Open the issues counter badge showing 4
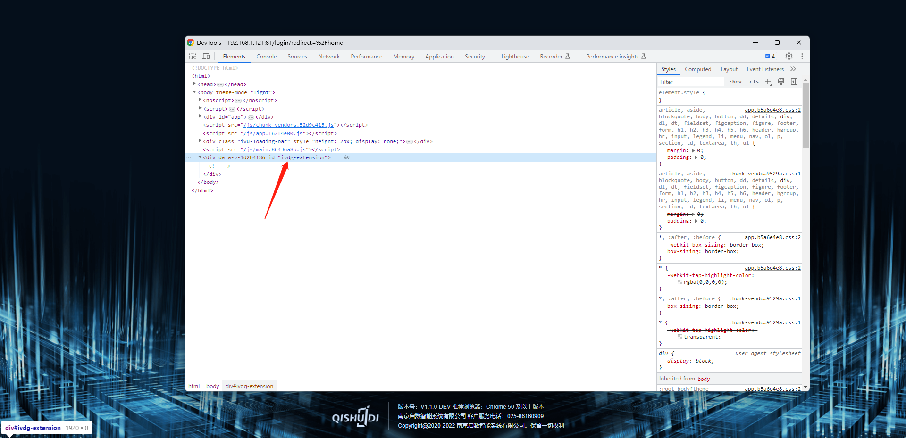The width and height of the screenshot is (906, 438). coord(770,56)
